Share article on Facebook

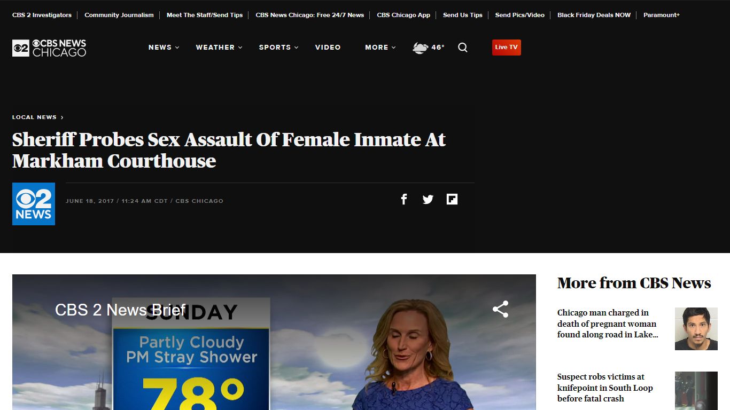click(404, 199)
